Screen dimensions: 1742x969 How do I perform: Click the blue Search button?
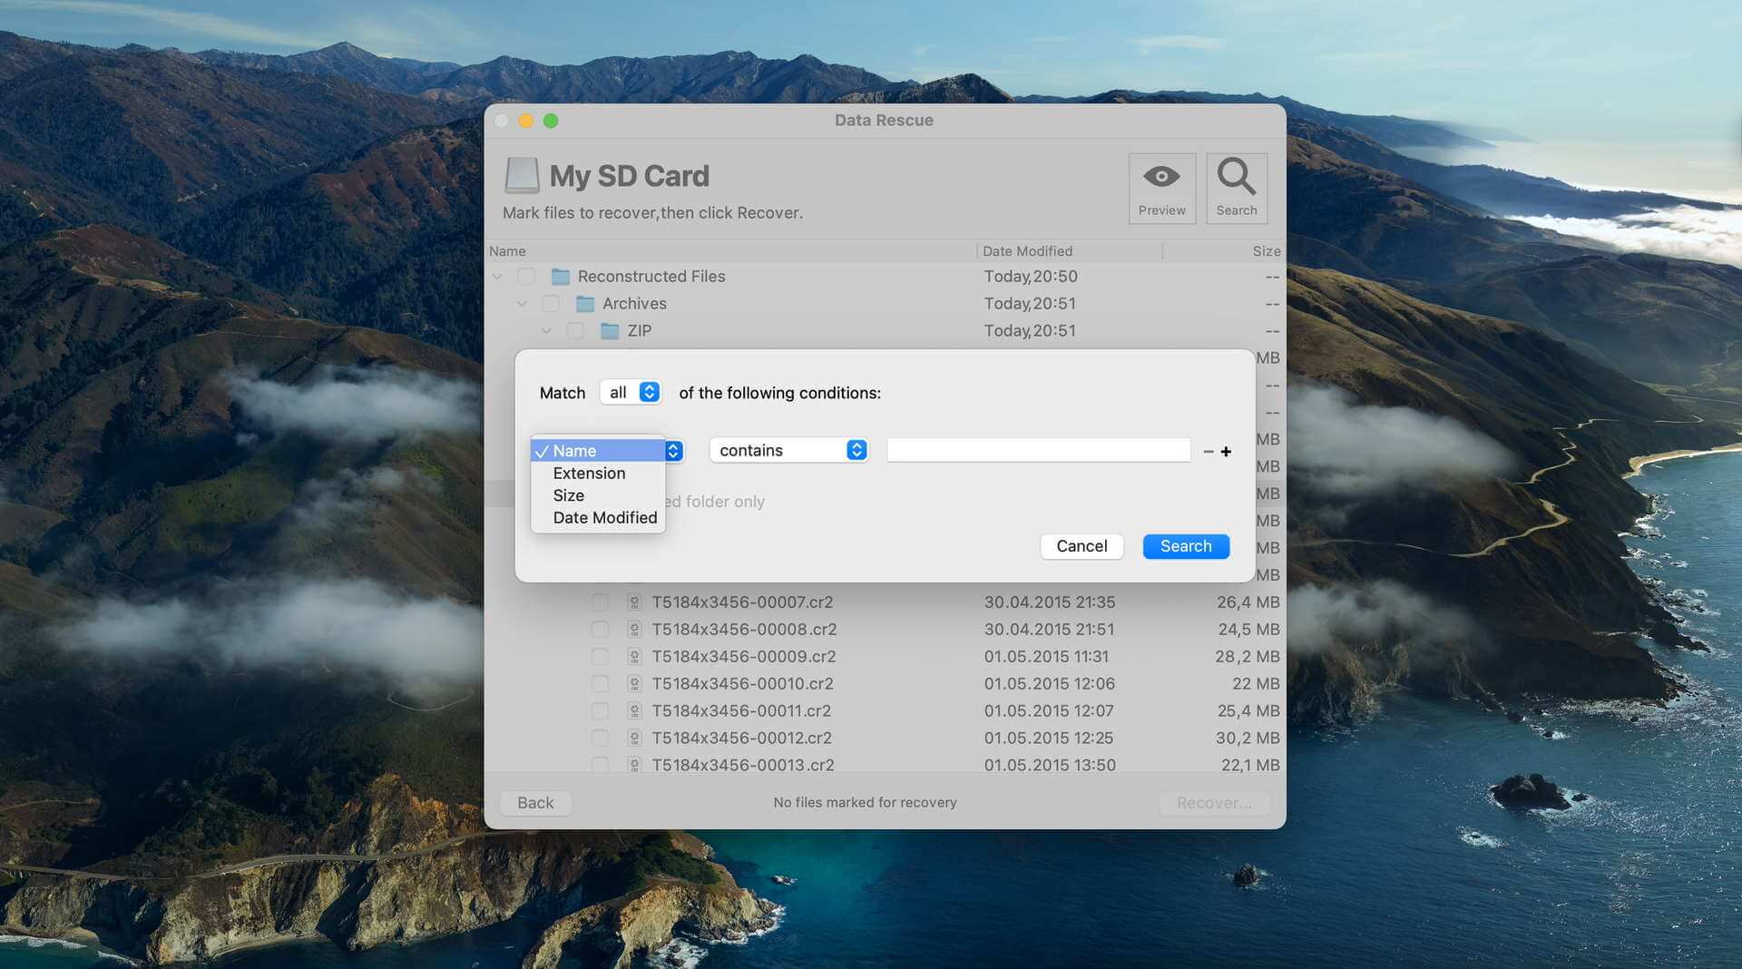tap(1186, 546)
